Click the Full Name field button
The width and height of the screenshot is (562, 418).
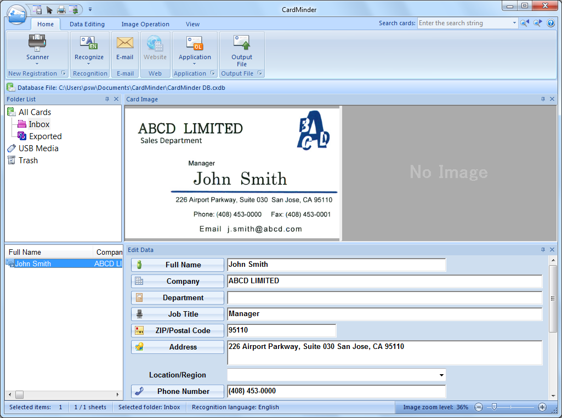coord(178,265)
